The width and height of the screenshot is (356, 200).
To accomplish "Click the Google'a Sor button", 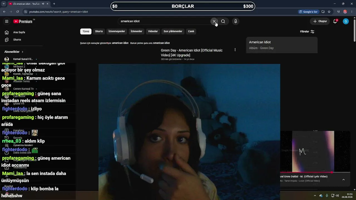I will pyautogui.click(x=308, y=12).
